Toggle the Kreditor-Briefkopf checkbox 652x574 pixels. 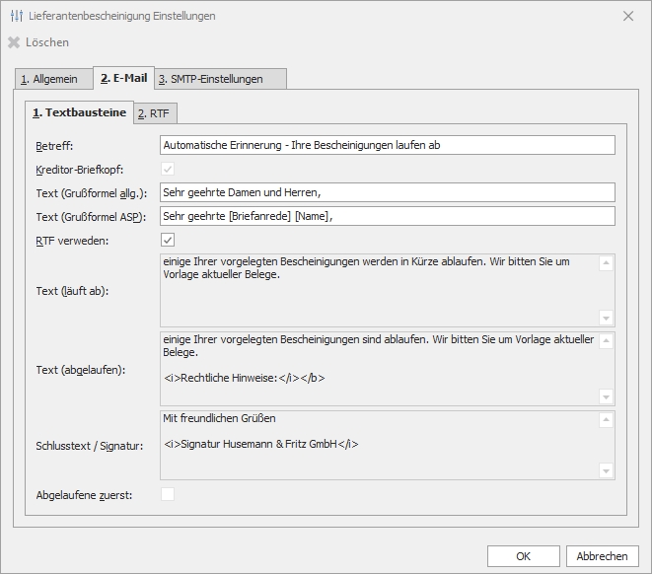pos(168,170)
